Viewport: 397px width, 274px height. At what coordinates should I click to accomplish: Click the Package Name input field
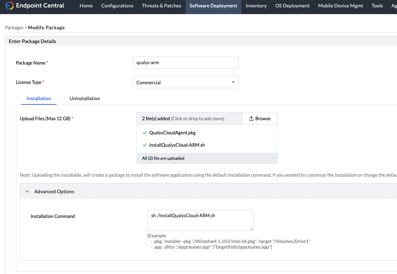(x=185, y=62)
